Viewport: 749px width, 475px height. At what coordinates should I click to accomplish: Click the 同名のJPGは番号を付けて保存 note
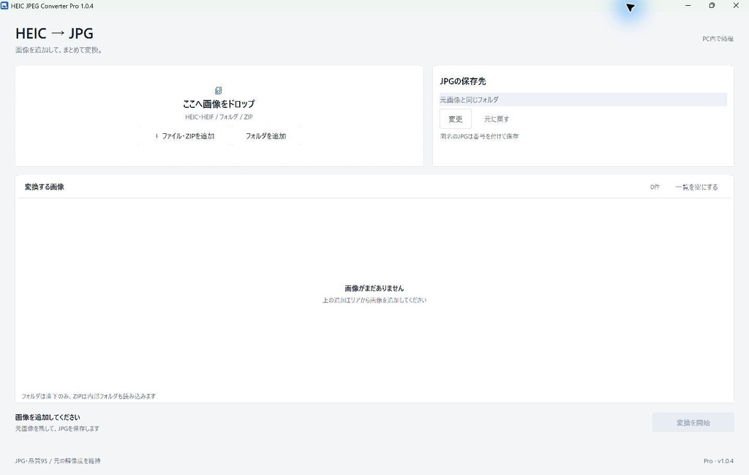pos(479,136)
